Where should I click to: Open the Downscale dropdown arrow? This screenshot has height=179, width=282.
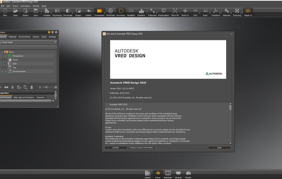pyautogui.click(x=72, y=13)
